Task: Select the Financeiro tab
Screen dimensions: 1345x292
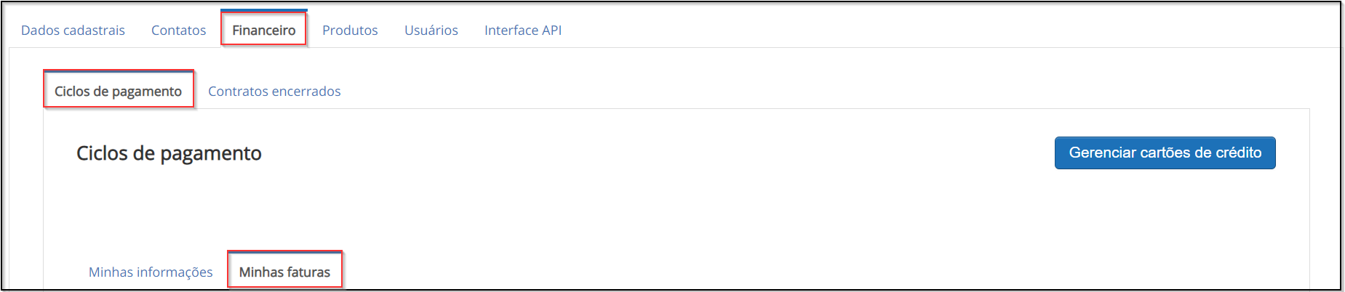Action: tap(264, 30)
